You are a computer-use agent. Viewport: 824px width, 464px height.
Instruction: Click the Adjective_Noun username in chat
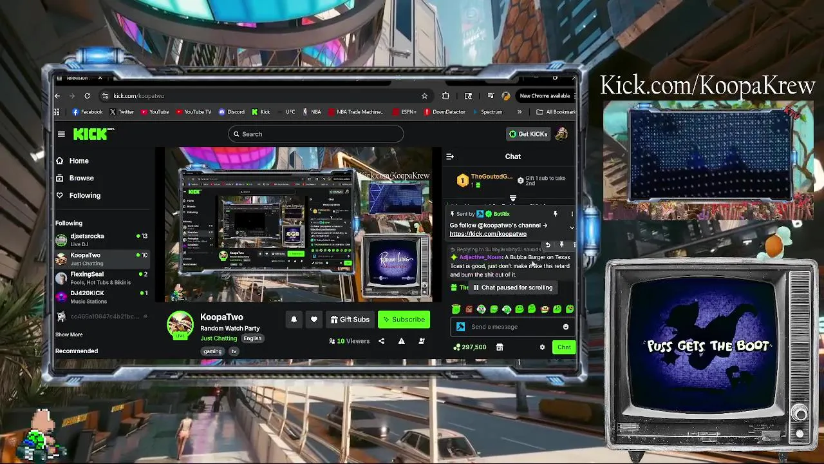tap(480, 257)
